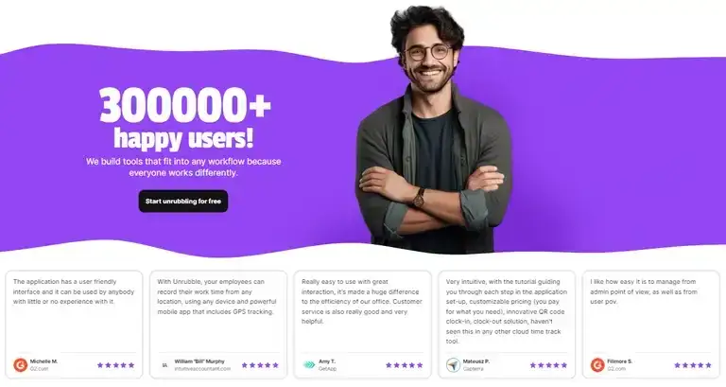Screen dimensions: 726x387
Task: Click the GetApp source label under Amy T.
Action: point(327,369)
